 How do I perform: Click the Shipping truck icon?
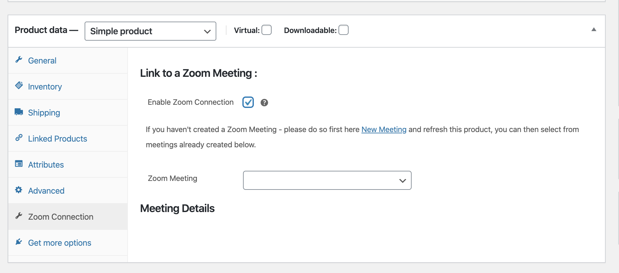pyautogui.click(x=19, y=112)
